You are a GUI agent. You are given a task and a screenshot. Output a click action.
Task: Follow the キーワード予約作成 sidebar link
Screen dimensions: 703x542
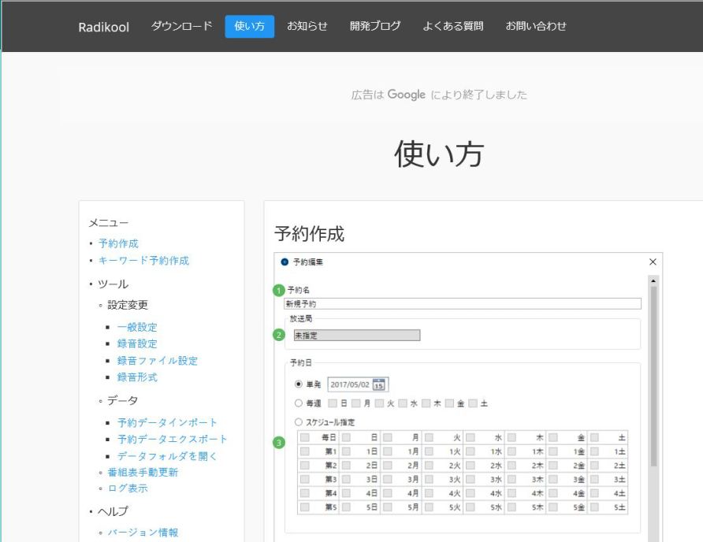(144, 261)
